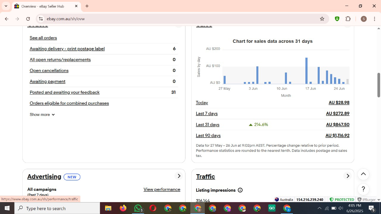Click the AU $28.98 sales amount
This screenshot has width=381, height=214.
tap(339, 103)
